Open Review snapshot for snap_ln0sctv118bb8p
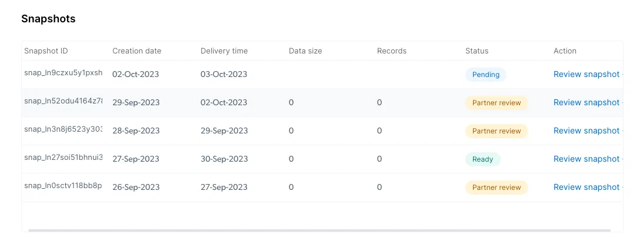 [x=587, y=188]
